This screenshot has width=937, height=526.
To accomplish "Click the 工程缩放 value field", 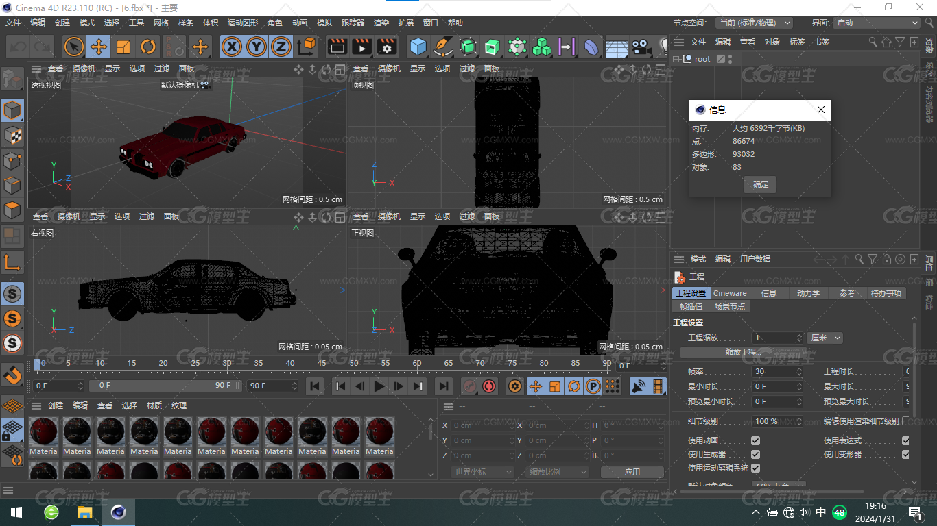I will [777, 338].
